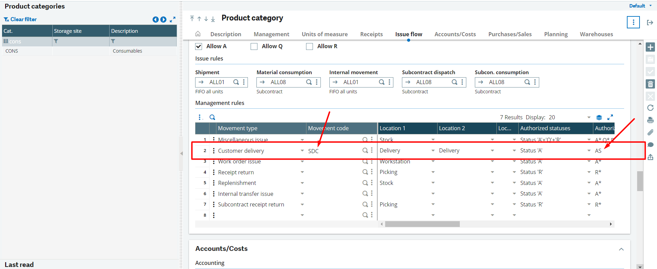Viewport: 657px width, 269px height.
Task: Click the search icon above Management rules grid
Action: point(212,117)
